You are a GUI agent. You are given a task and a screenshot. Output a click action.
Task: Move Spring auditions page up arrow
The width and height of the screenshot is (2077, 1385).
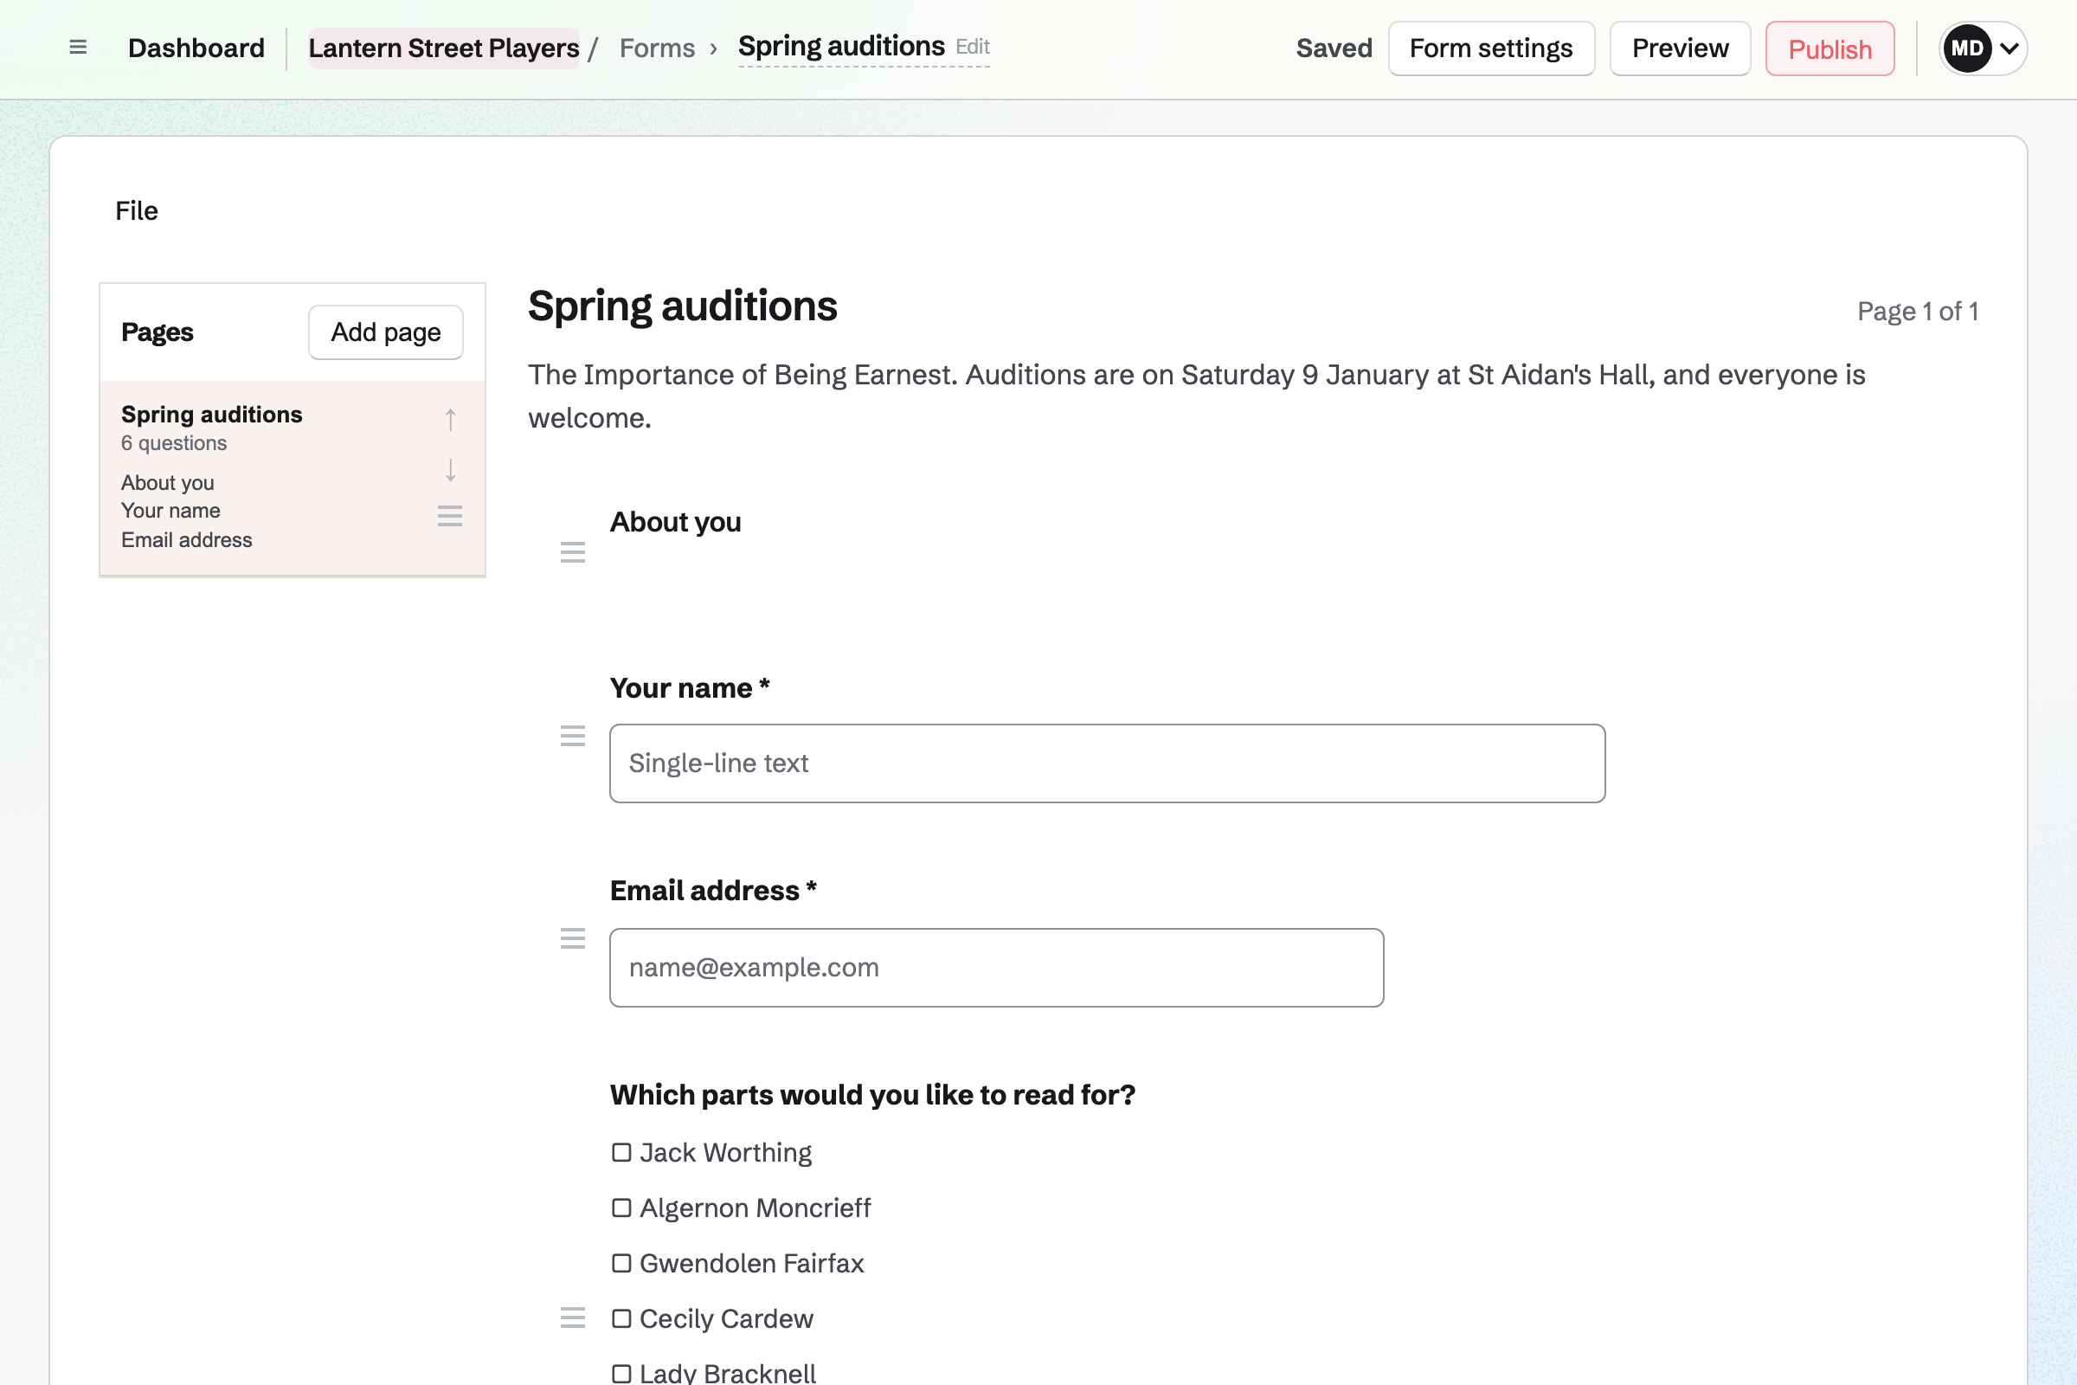(x=450, y=420)
